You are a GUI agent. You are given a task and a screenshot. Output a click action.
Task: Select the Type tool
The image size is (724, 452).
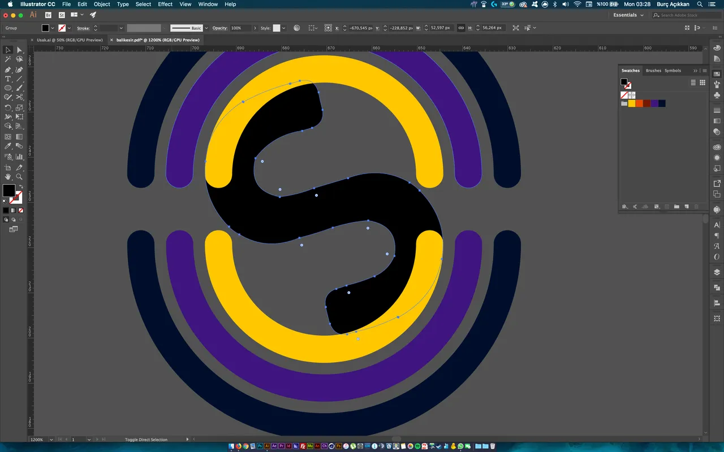[x=8, y=79]
